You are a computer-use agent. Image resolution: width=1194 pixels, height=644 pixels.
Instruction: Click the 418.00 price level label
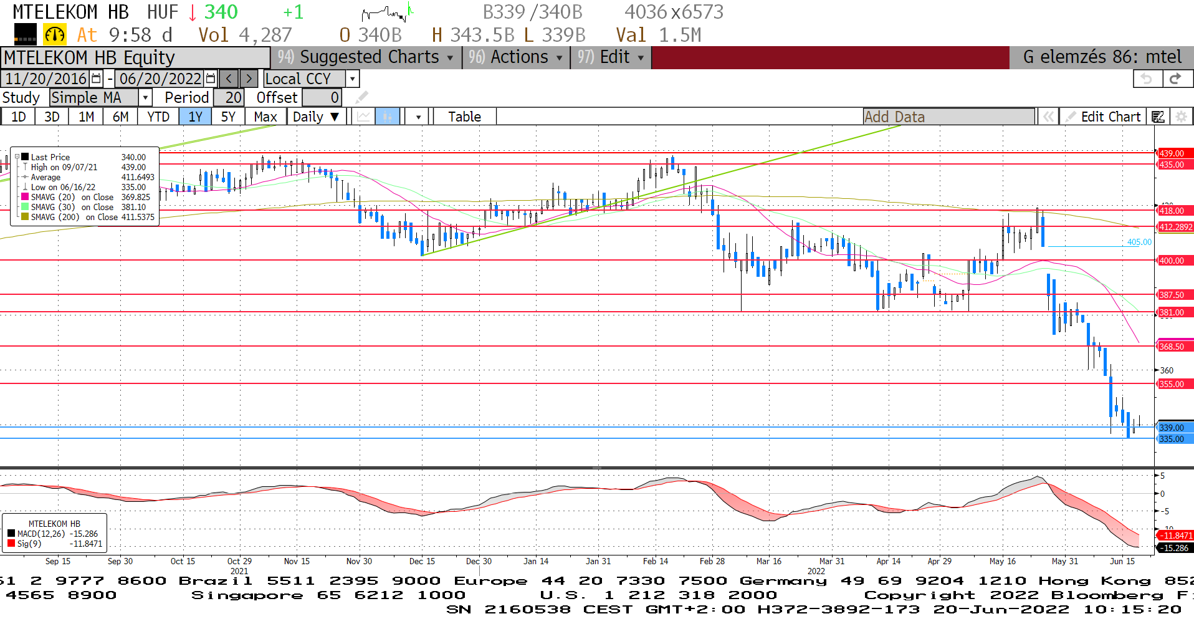pyautogui.click(x=1175, y=211)
